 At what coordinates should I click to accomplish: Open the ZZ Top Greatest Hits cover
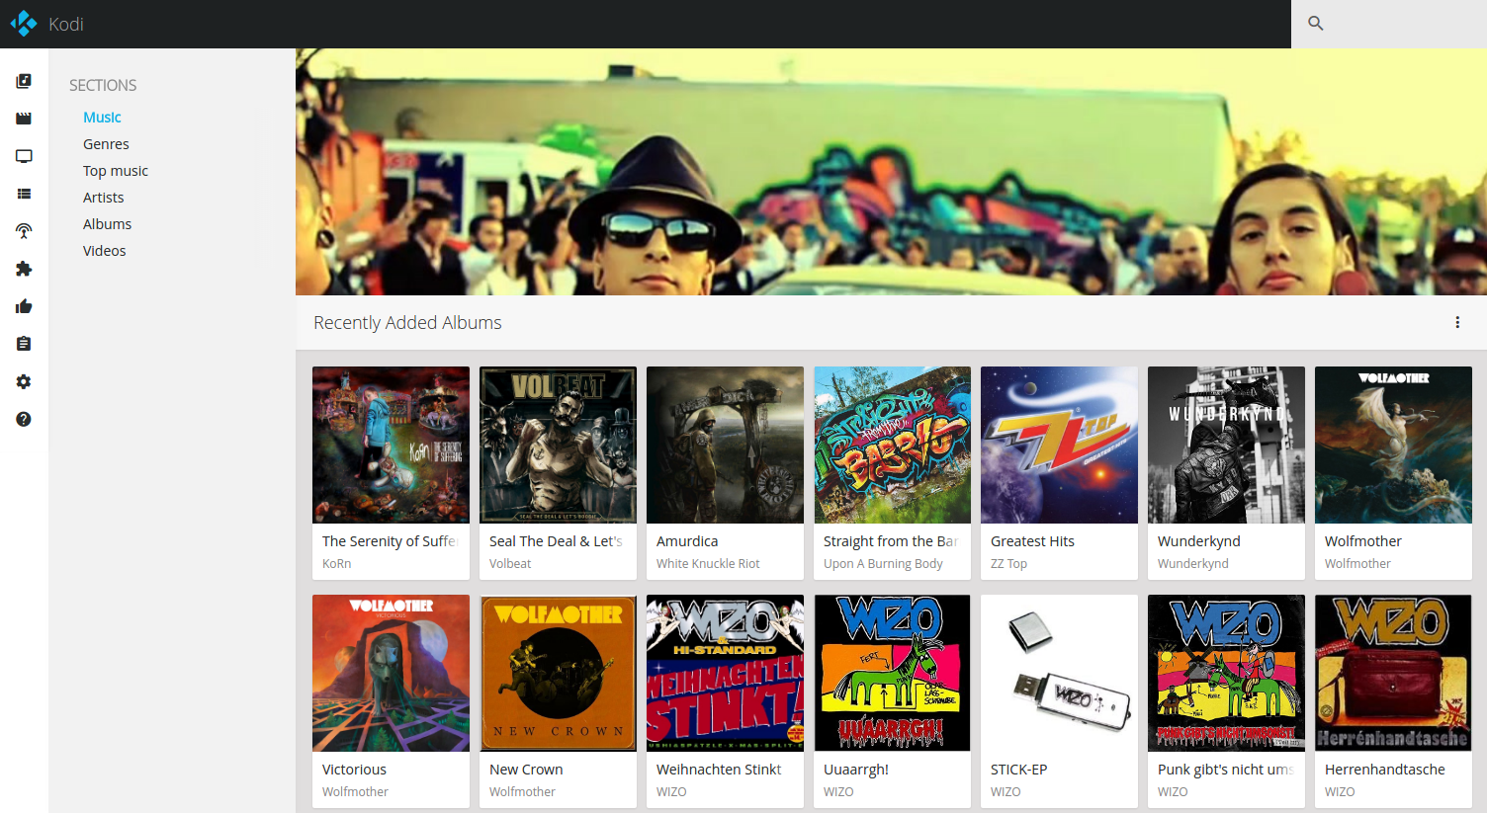point(1059,445)
